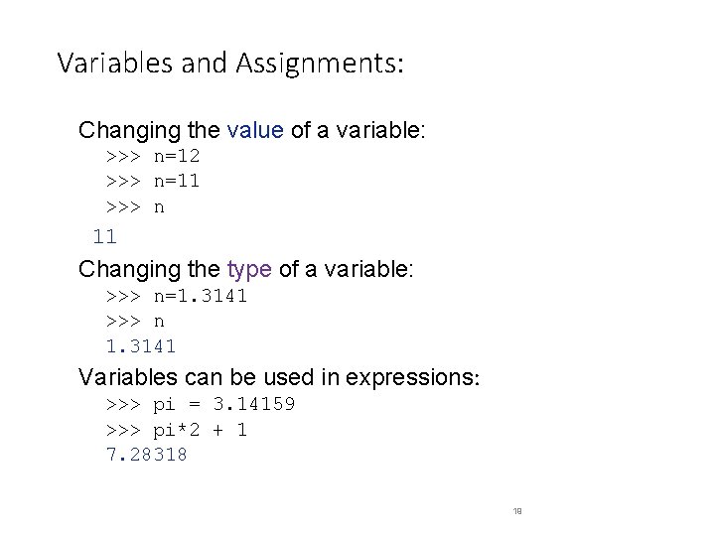Click the slide title "Variables and Assignments:"
The width and height of the screenshot is (715, 536).
(x=230, y=63)
